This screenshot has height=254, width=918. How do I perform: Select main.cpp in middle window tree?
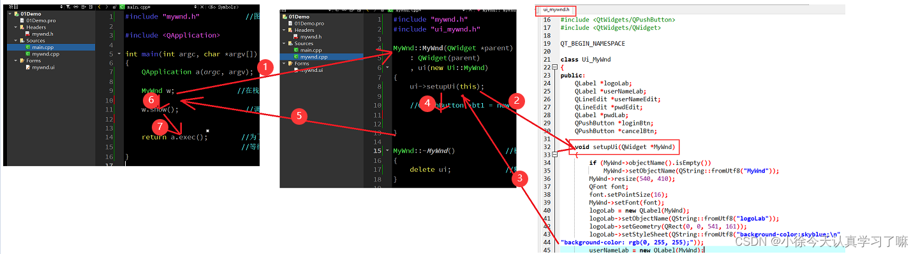coord(311,50)
